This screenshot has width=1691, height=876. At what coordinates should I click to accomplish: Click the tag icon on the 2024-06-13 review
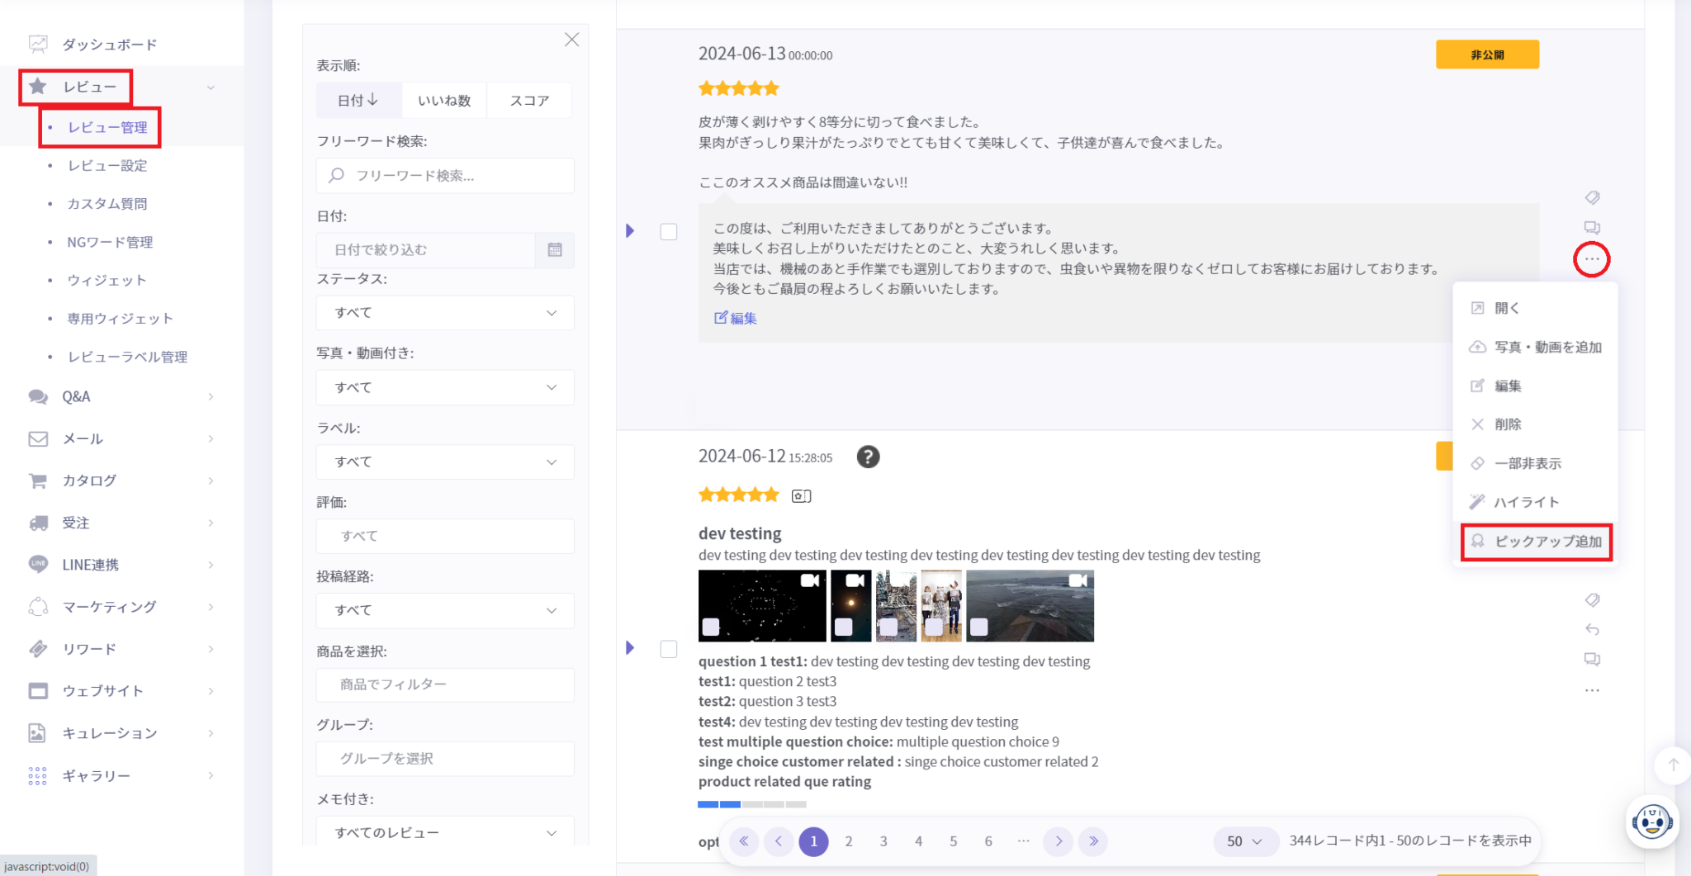pos(1592,197)
